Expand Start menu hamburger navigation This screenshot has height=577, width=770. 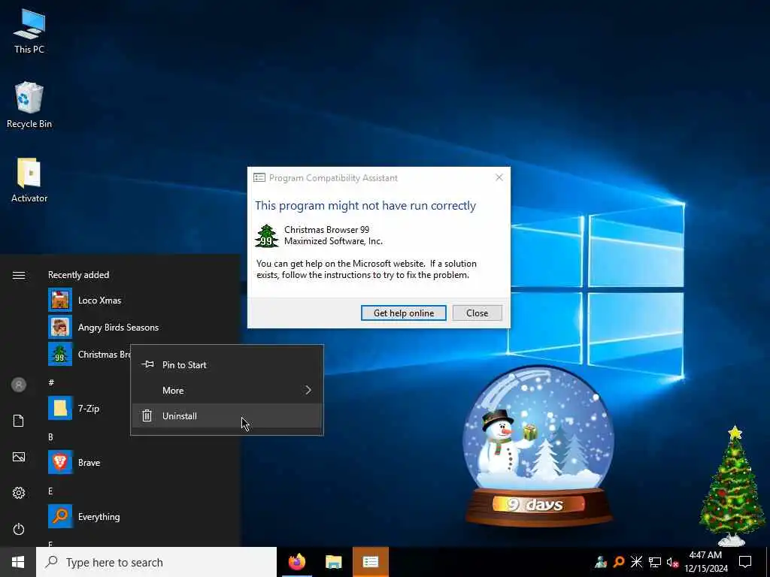[x=19, y=275]
